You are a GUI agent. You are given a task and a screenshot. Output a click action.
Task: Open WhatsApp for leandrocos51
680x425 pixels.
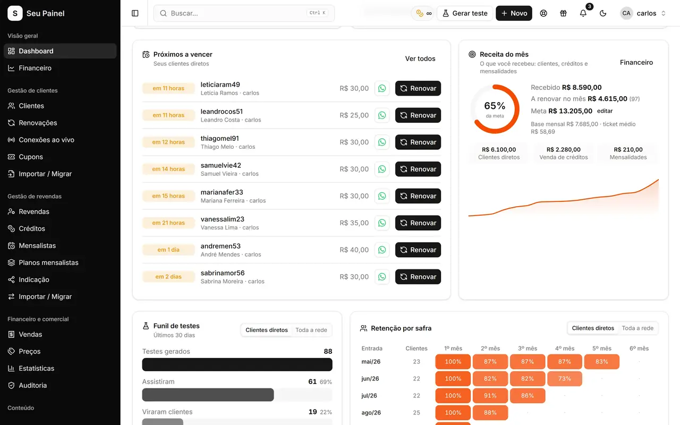(382, 115)
